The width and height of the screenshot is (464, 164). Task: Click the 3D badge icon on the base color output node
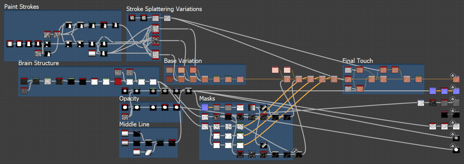[452, 75]
